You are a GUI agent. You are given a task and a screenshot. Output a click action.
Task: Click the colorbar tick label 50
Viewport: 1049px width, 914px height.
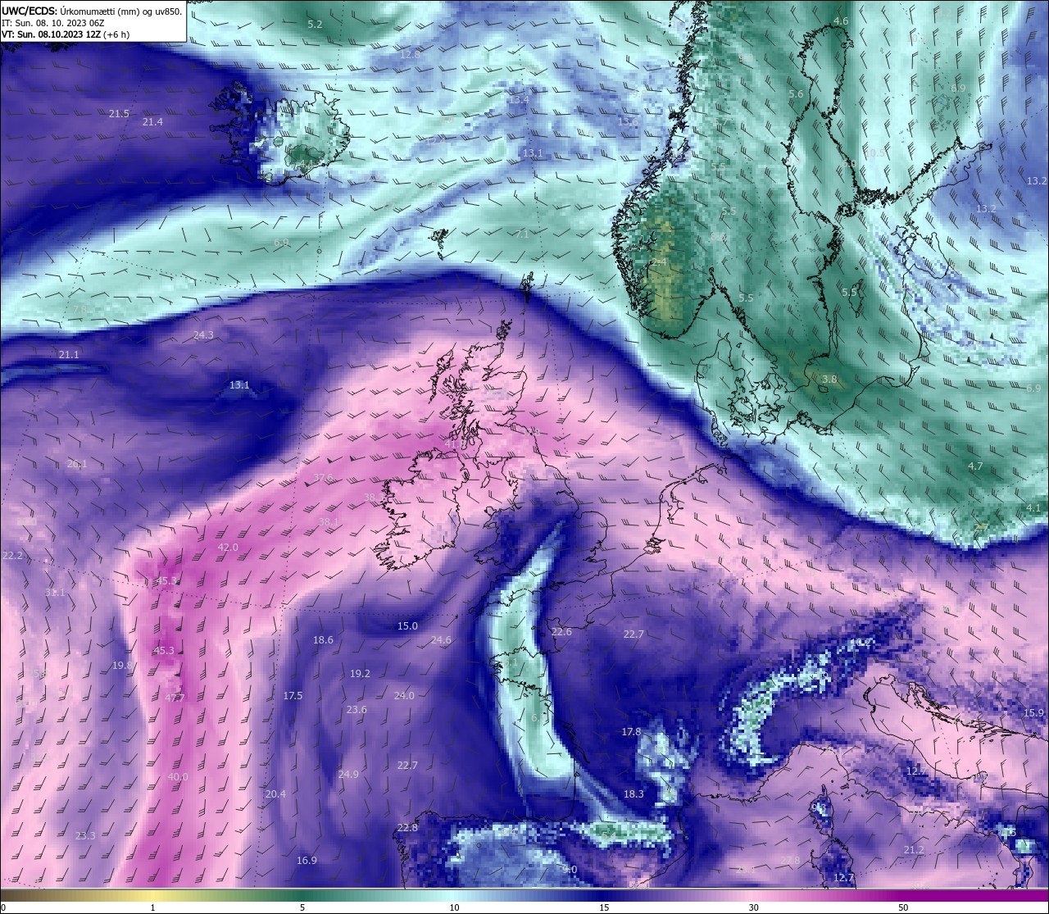pyautogui.click(x=903, y=907)
